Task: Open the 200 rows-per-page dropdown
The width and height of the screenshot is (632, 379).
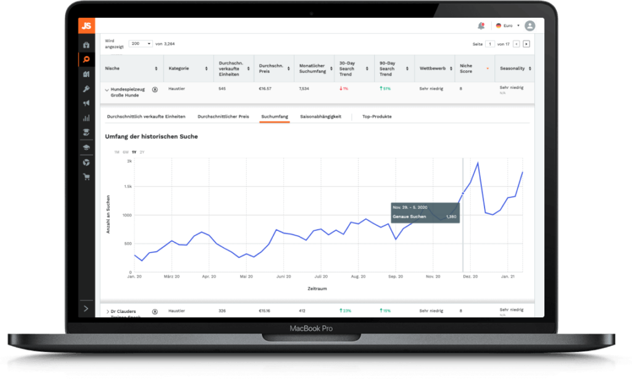Action: [x=140, y=44]
